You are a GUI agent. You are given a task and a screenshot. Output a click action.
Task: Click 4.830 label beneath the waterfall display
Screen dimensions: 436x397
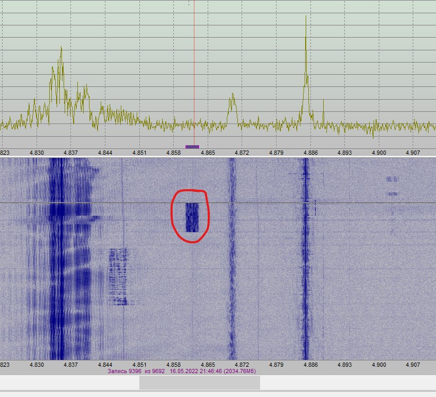tap(37, 365)
